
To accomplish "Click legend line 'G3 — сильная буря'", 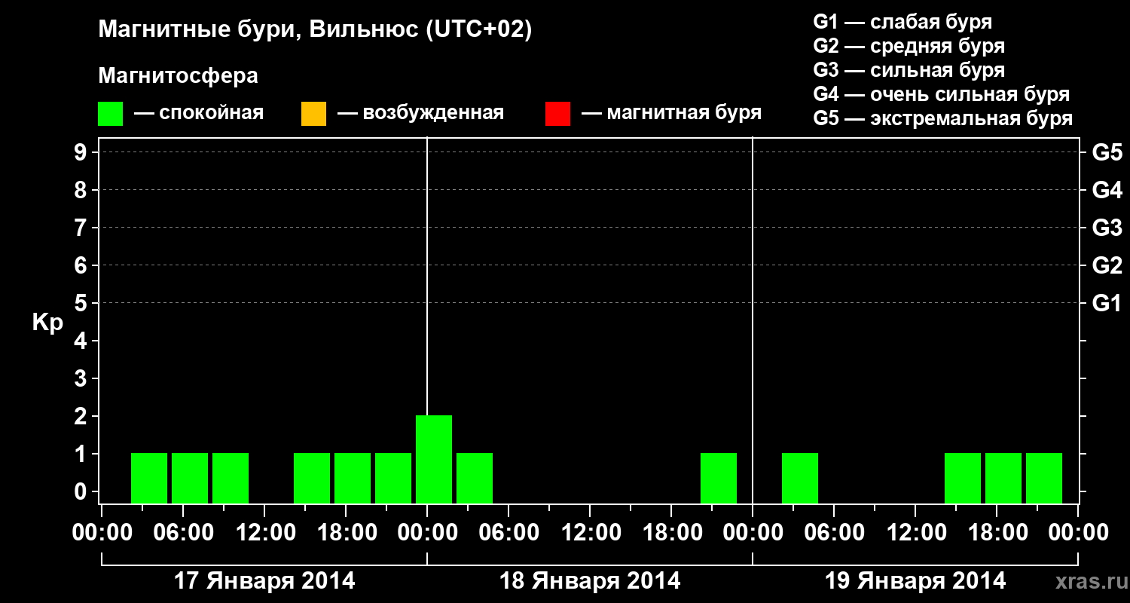I will click(x=909, y=70).
